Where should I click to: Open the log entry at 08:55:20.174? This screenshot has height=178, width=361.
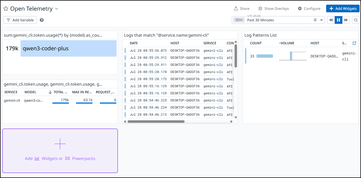coord(178,72)
